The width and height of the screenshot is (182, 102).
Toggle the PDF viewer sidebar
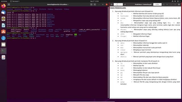click(111, 5)
